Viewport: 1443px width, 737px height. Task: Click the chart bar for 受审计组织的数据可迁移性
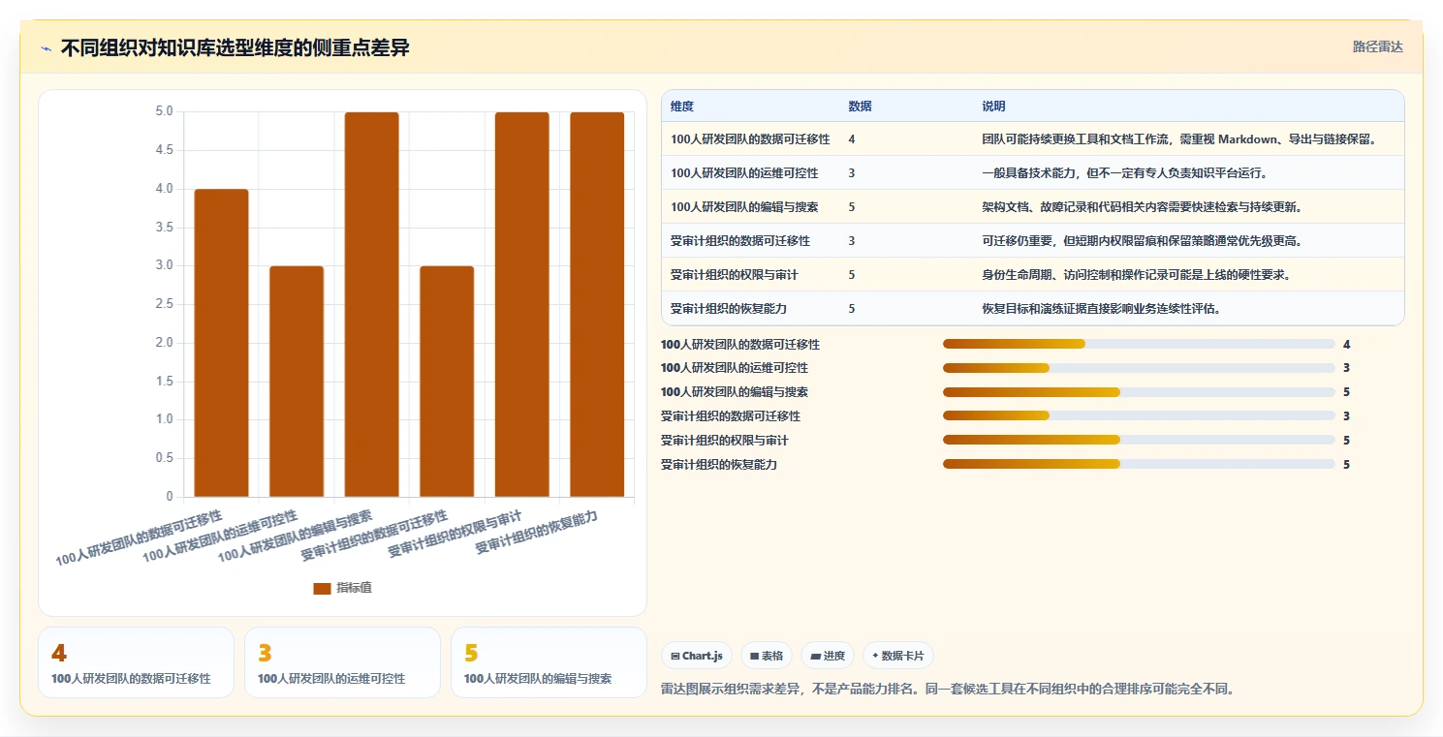(x=447, y=382)
